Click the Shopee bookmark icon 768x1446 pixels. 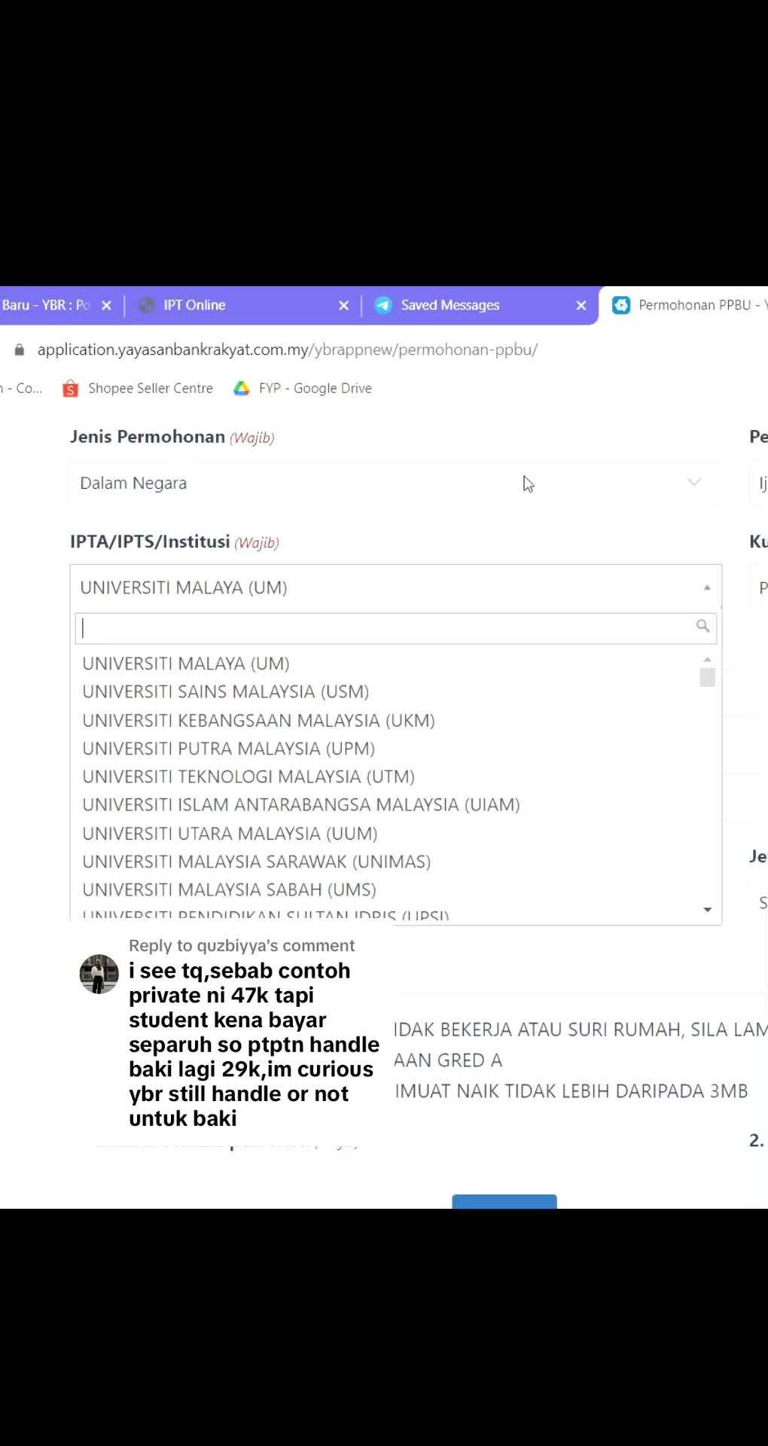[x=71, y=389]
